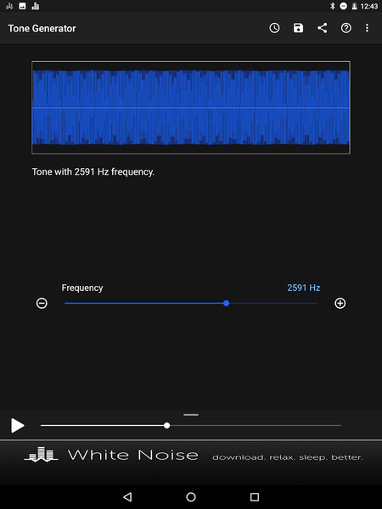The width and height of the screenshot is (382, 509).
Task: Tap the bar-chart notification icon in status bar
Action: click(36, 6)
